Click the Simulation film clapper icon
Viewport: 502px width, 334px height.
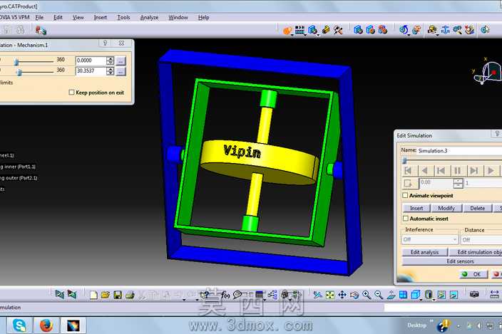(300, 30)
